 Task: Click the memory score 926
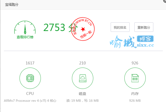[135, 63]
